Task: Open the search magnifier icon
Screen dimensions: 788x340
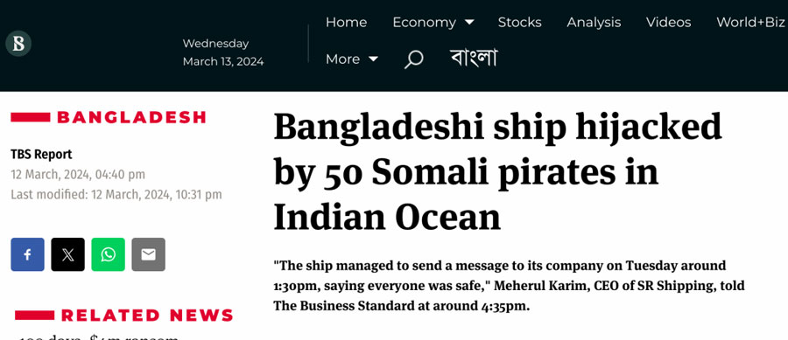Action: (x=413, y=59)
